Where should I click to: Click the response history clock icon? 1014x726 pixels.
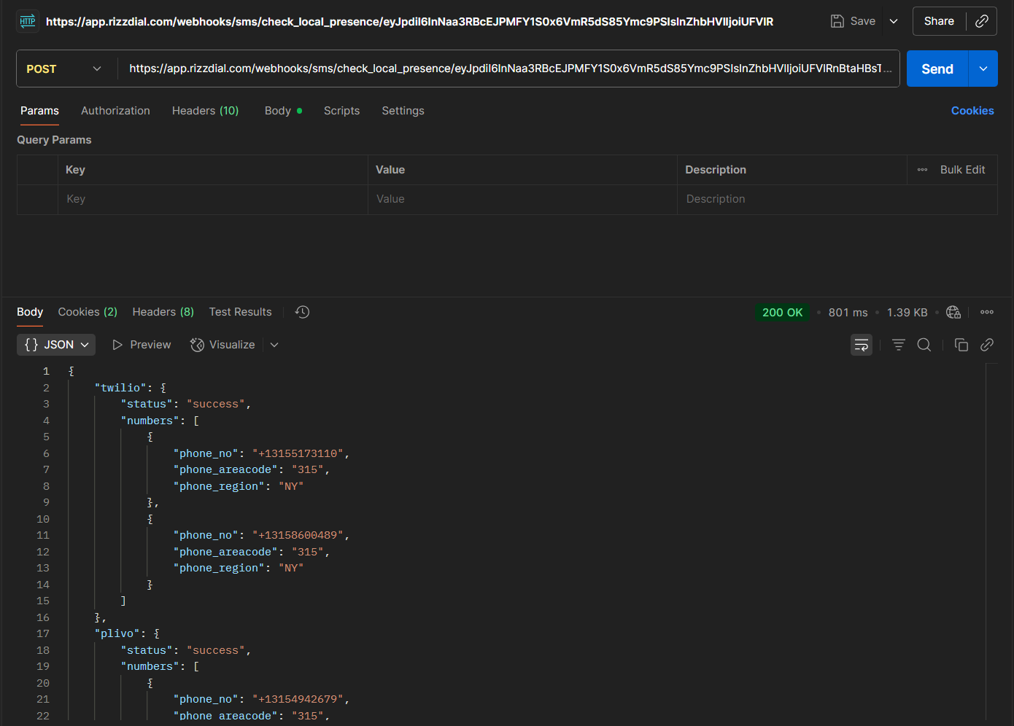coord(302,312)
